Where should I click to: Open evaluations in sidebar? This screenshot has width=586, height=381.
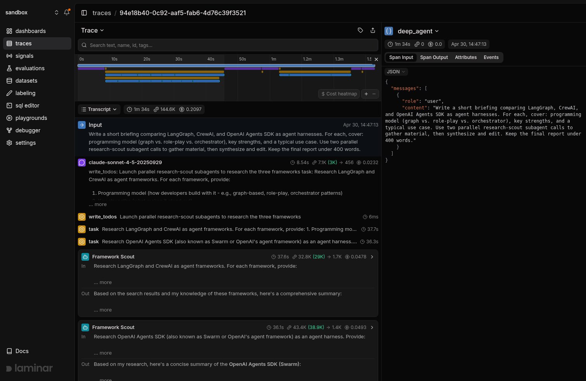(37, 68)
